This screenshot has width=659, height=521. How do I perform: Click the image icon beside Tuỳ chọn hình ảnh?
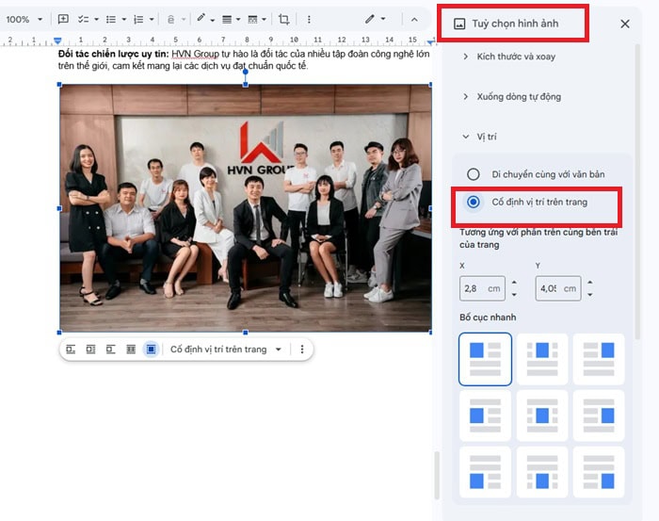pyautogui.click(x=459, y=24)
